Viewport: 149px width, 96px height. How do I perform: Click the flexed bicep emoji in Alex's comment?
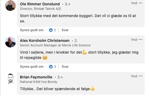pyautogui.click(x=85, y=52)
